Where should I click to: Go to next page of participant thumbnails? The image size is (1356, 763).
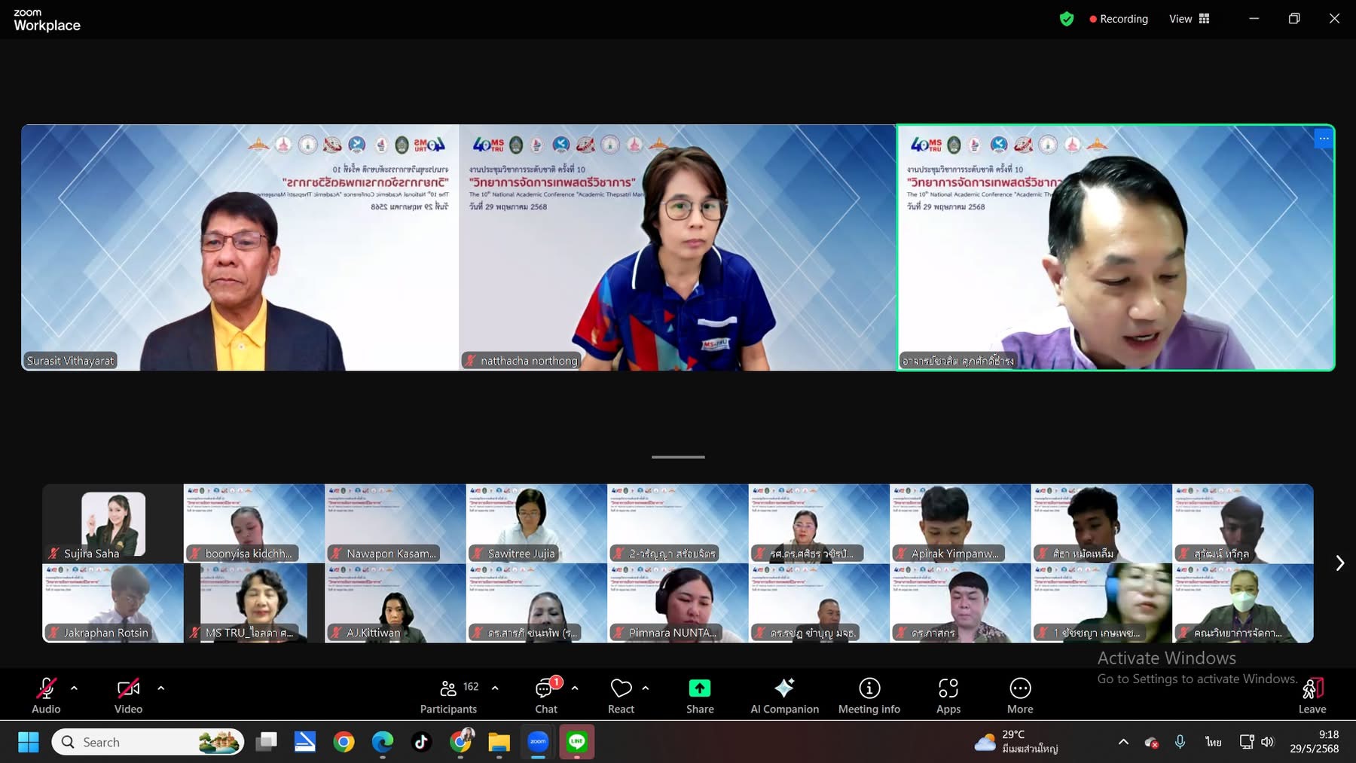tap(1339, 563)
